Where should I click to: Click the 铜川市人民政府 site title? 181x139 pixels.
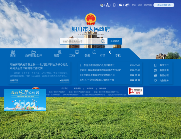tap(91, 29)
